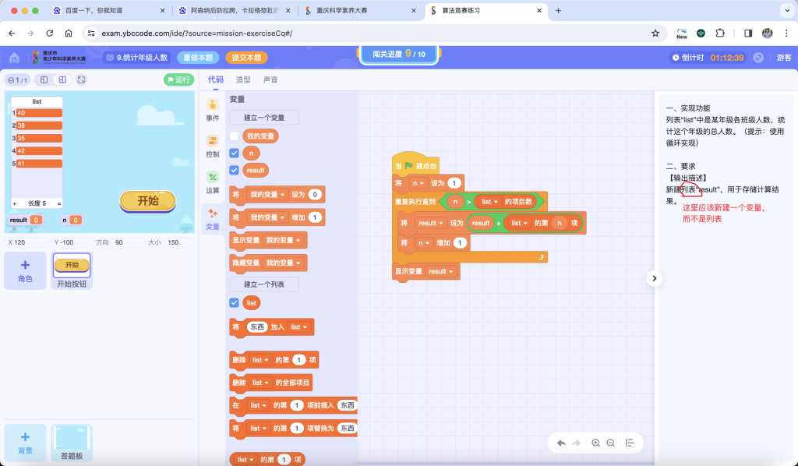
Task: Open result dropdown in workspace 显示变量 block
Action: 441,271
